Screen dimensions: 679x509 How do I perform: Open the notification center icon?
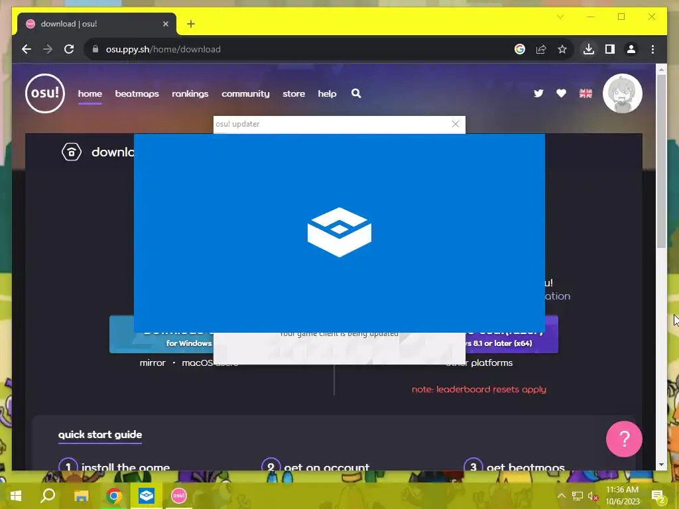(658, 496)
